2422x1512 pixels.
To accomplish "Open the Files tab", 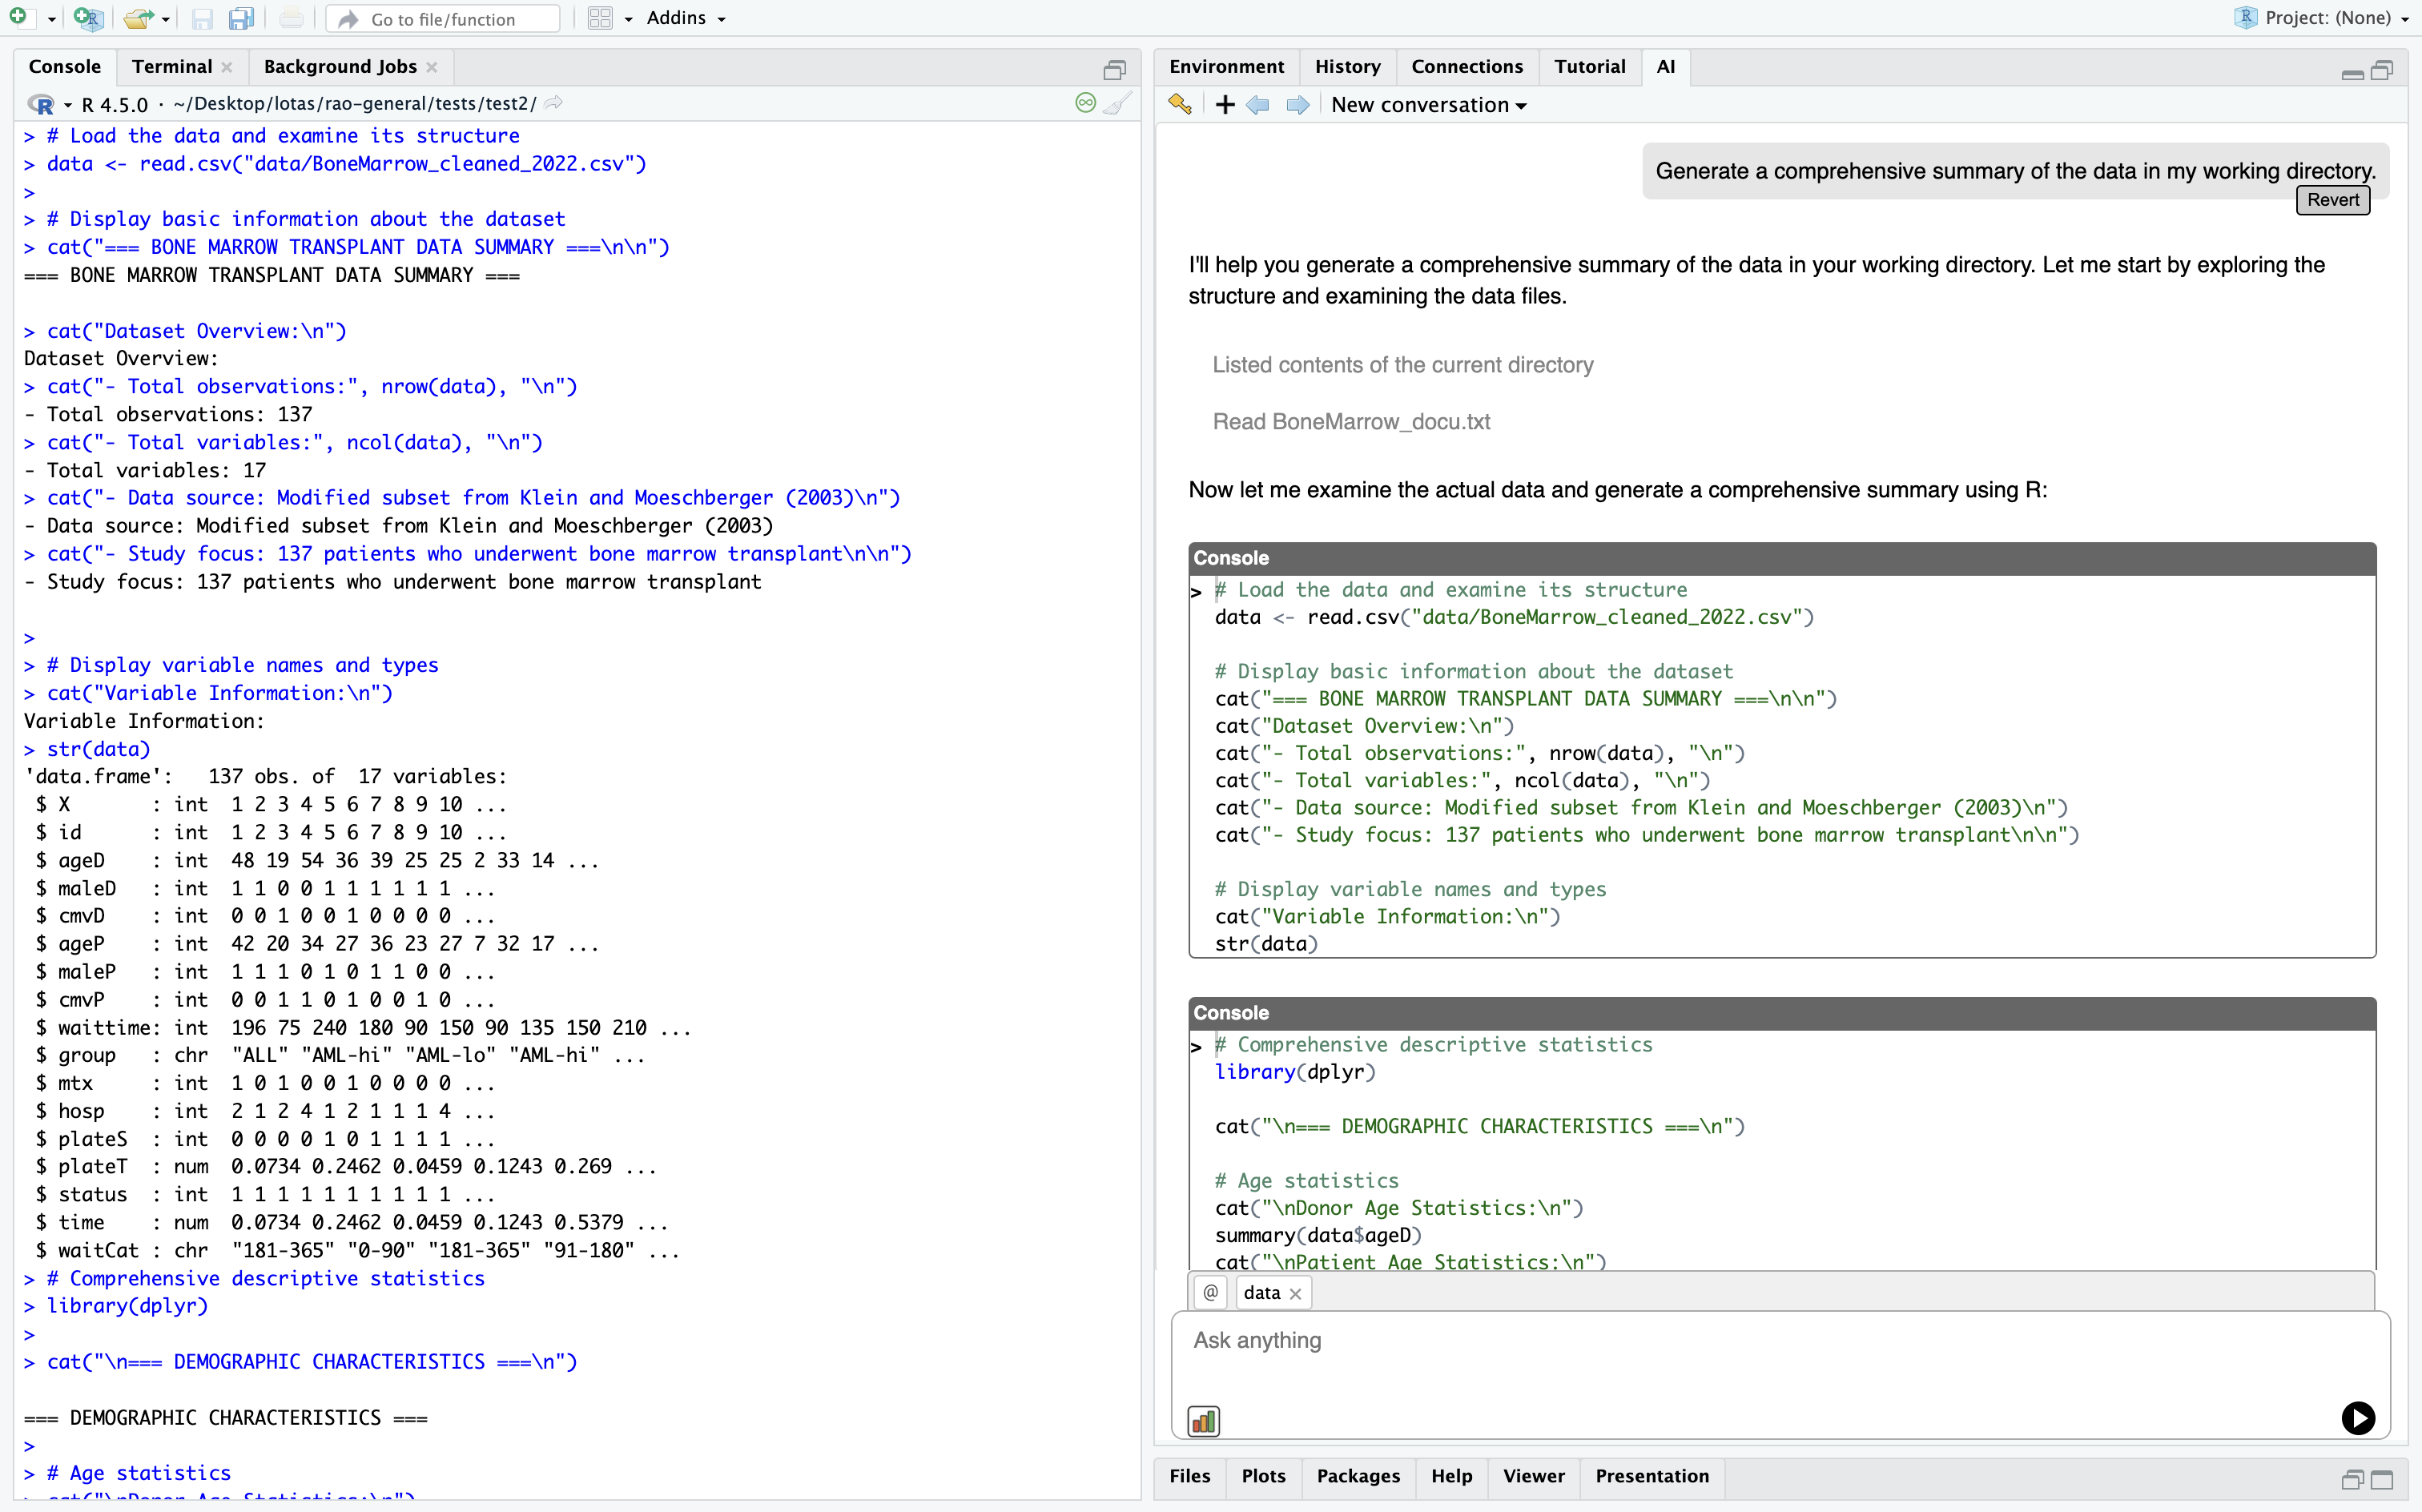I will [1189, 1476].
